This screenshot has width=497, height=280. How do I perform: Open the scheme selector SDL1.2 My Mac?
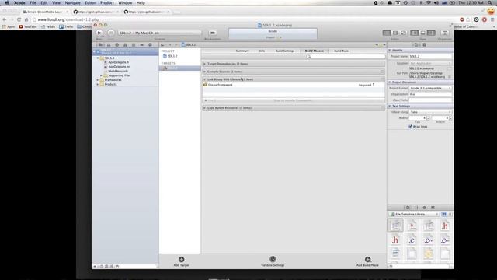coord(160,33)
